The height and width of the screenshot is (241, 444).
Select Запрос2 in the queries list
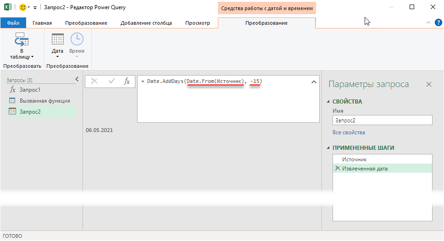tap(30, 111)
